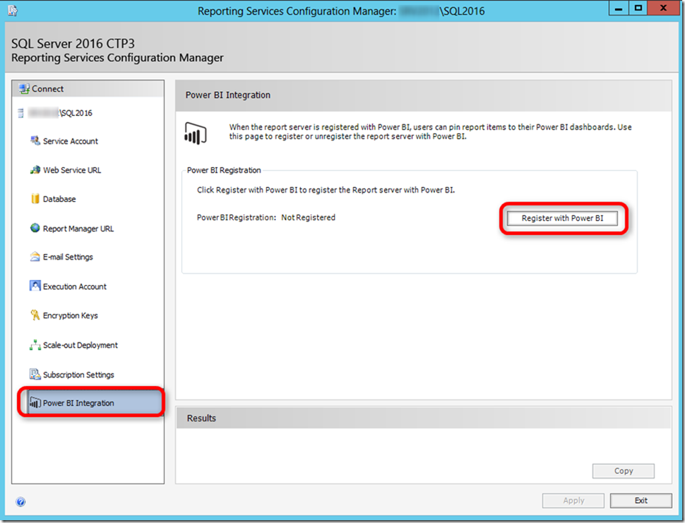Open help via the question mark icon

[x=20, y=502]
